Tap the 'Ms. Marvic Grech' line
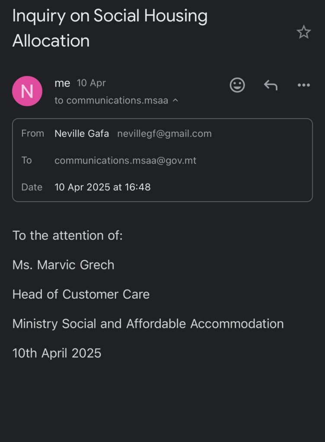325x442 pixels. [x=64, y=265]
